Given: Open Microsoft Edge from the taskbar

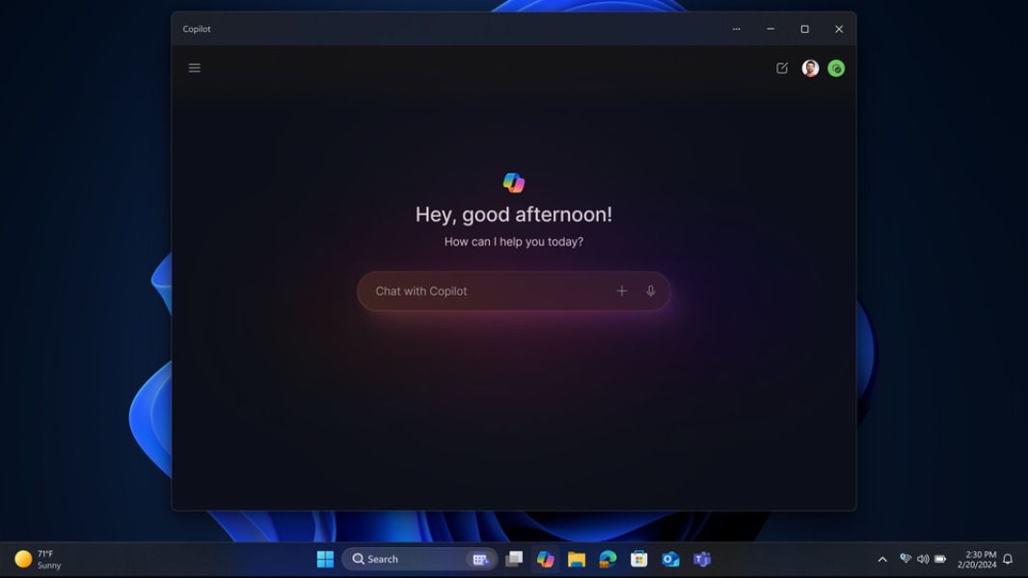Looking at the screenshot, I should click(x=607, y=559).
